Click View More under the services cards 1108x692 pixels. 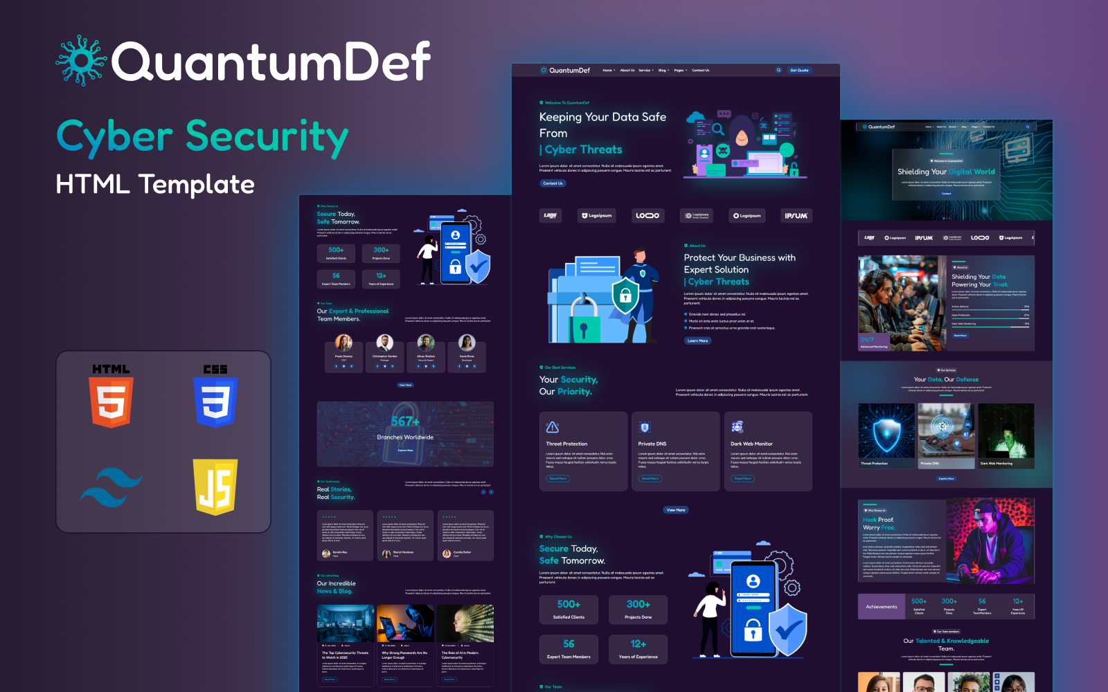click(x=676, y=510)
